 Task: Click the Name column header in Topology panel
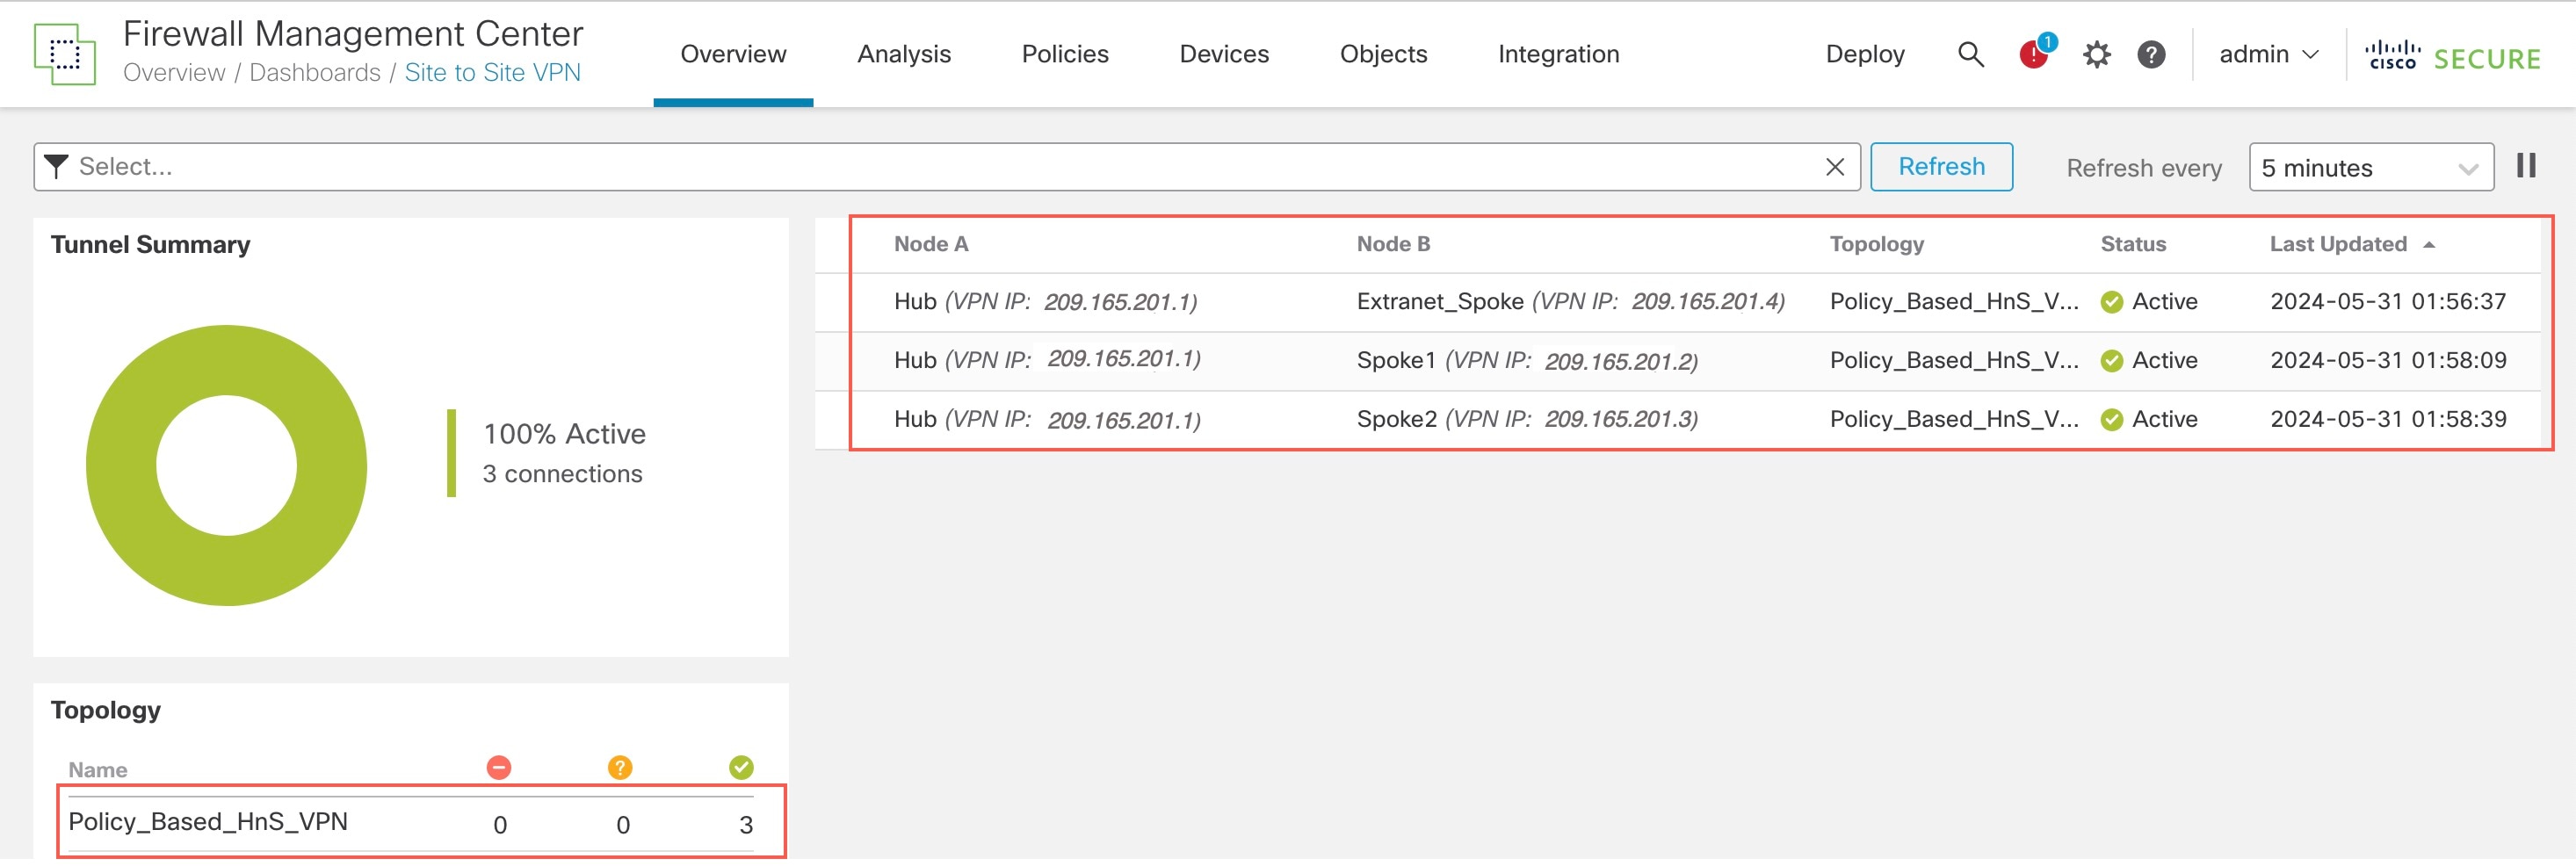coord(97,770)
